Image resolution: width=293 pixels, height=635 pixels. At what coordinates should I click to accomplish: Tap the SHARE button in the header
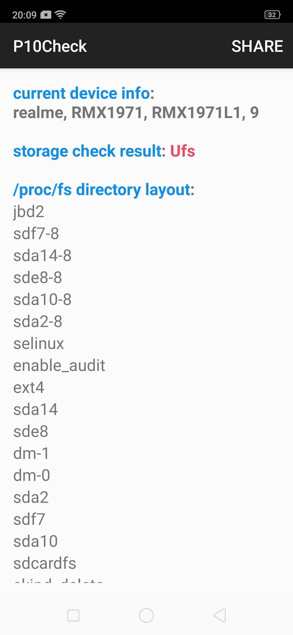[257, 46]
